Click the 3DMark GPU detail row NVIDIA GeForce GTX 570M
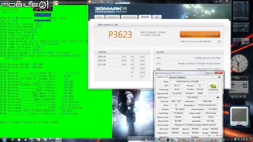Screen dimensions: 253x142 tap(188, 58)
